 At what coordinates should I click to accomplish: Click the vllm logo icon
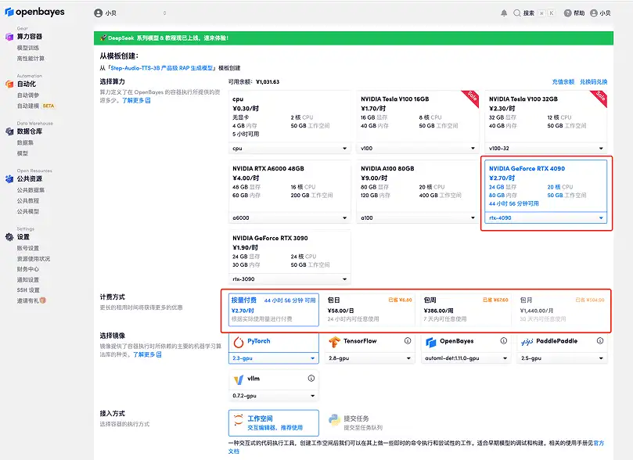point(239,379)
